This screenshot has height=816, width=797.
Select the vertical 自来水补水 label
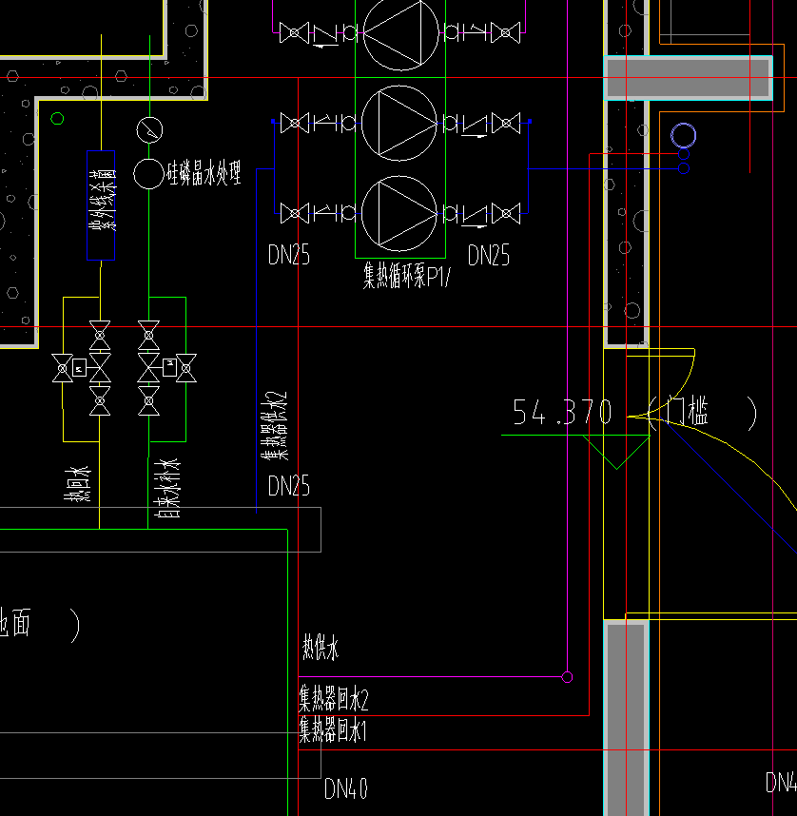point(167,488)
